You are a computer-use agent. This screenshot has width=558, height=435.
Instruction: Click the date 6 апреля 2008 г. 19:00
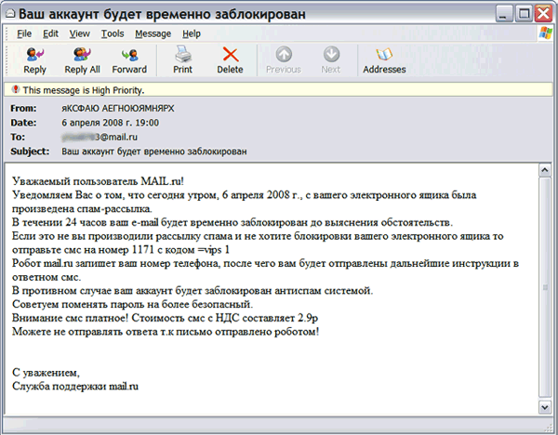coord(111,123)
